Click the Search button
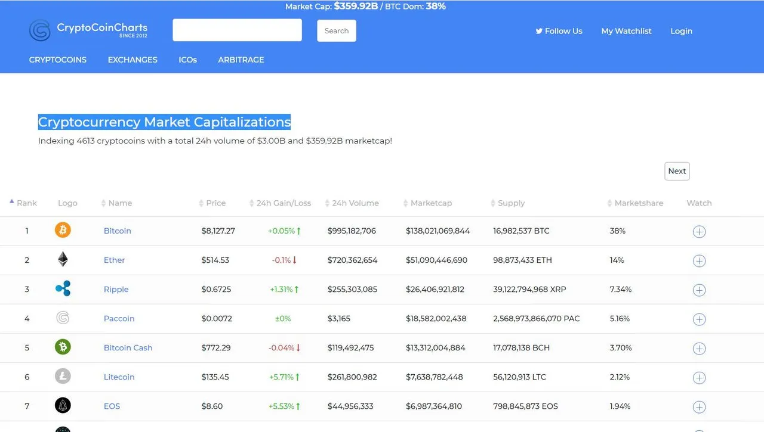764x432 pixels. coord(337,31)
